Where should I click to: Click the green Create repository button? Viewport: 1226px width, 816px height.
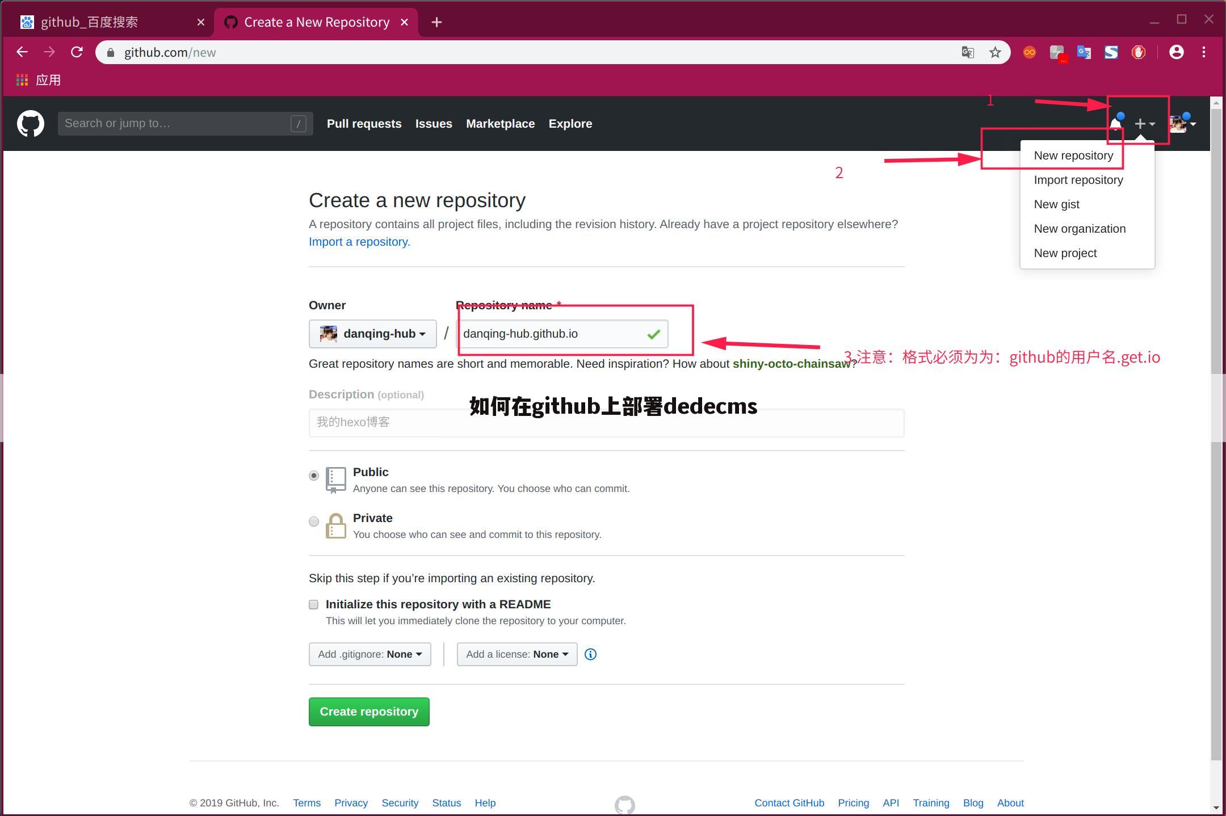(x=368, y=712)
